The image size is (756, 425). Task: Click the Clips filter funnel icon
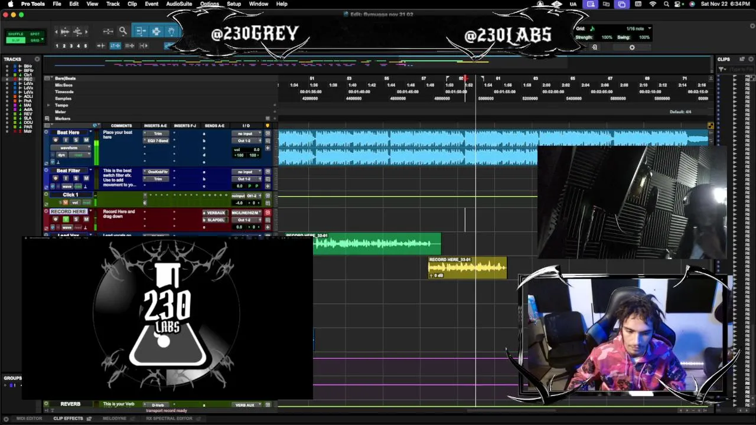tap(722, 70)
